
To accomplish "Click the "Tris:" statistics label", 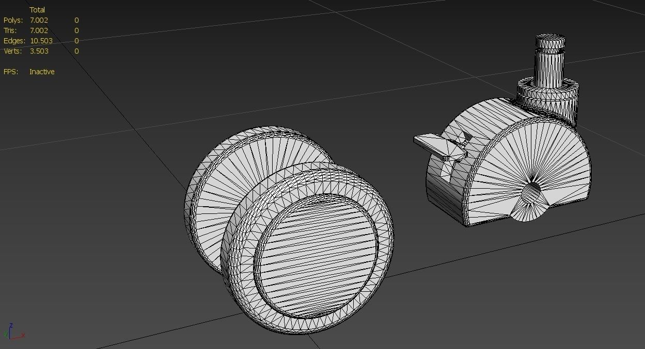I will click(10, 30).
